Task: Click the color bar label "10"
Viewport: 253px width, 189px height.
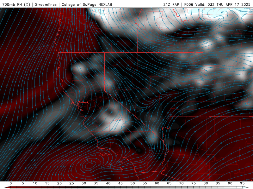Action: point(35,183)
